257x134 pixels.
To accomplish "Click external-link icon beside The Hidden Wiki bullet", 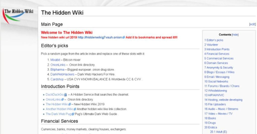I will [x=70, y=104].
